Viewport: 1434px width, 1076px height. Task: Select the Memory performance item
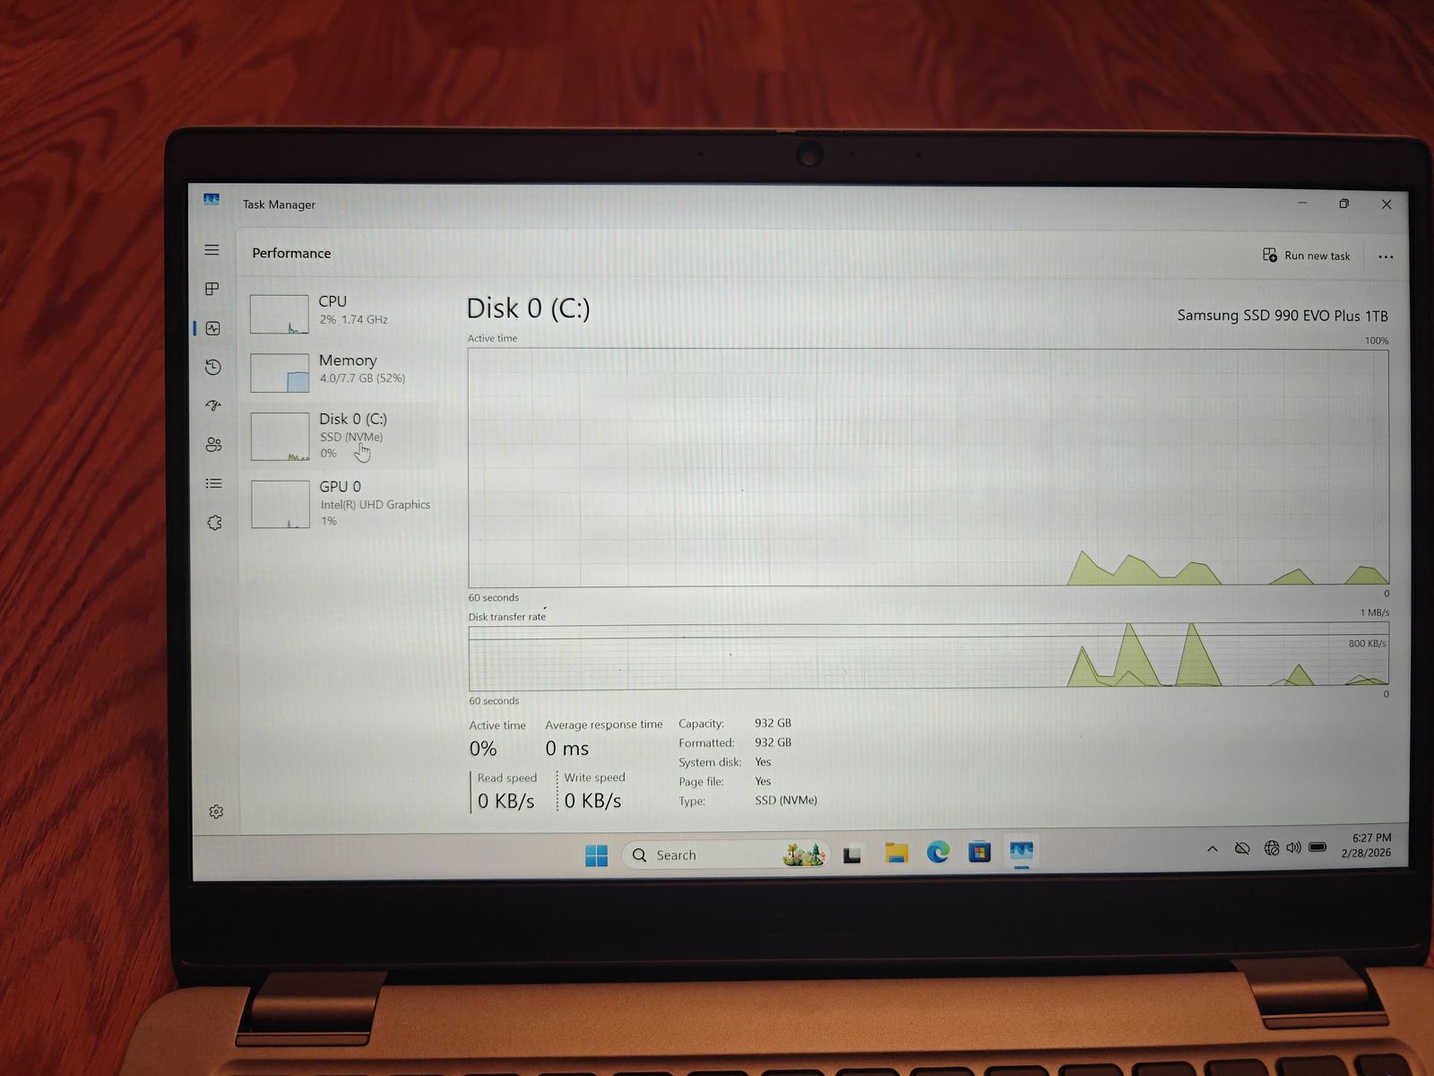pos(341,369)
